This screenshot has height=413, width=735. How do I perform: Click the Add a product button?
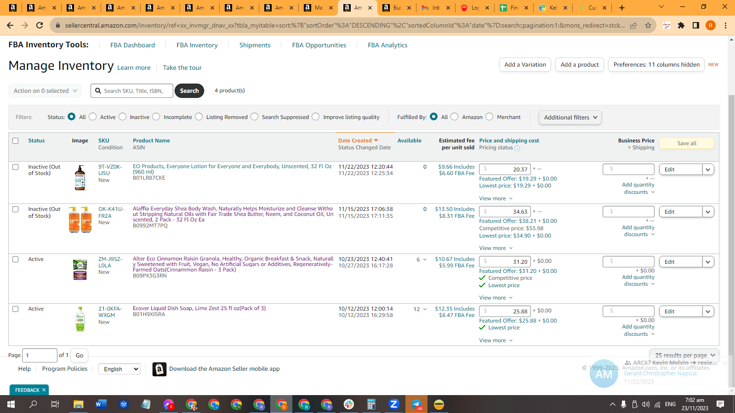click(580, 64)
